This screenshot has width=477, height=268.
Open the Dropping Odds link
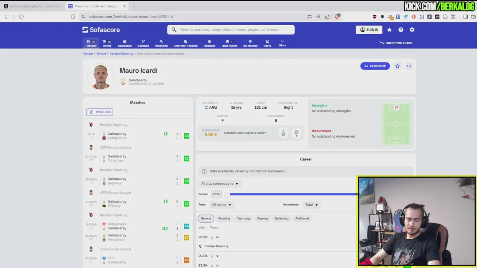pyautogui.click(x=396, y=43)
